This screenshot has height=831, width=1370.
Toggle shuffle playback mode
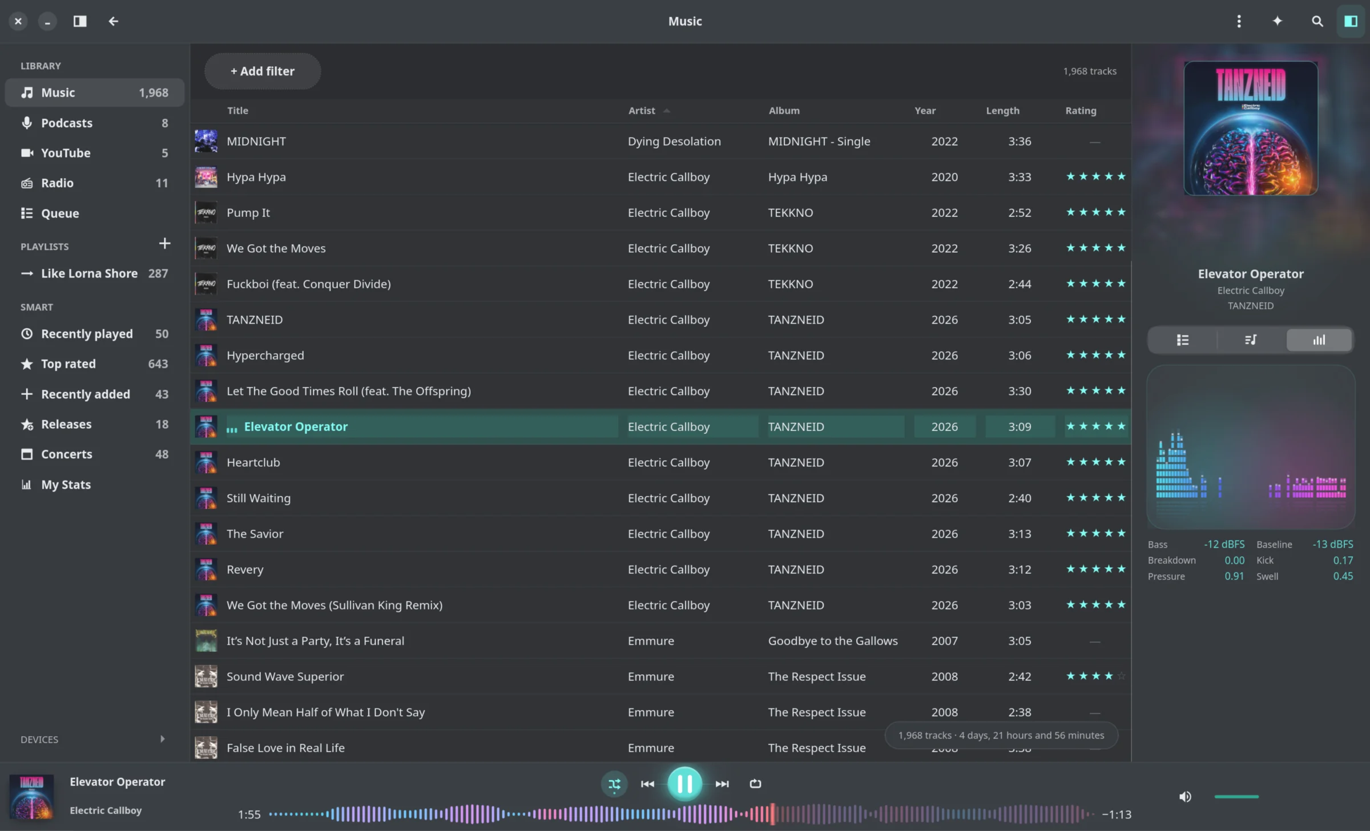click(614, 784)
